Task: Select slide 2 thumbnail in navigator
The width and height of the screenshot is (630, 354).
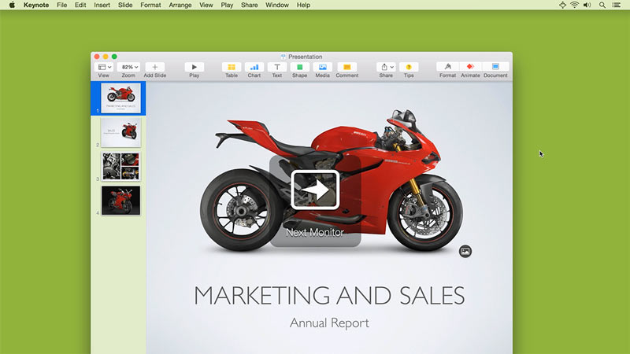Action: [121, 132]
